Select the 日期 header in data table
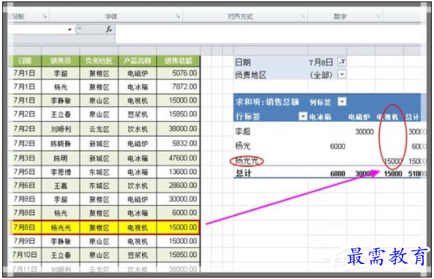 point(24,61)
